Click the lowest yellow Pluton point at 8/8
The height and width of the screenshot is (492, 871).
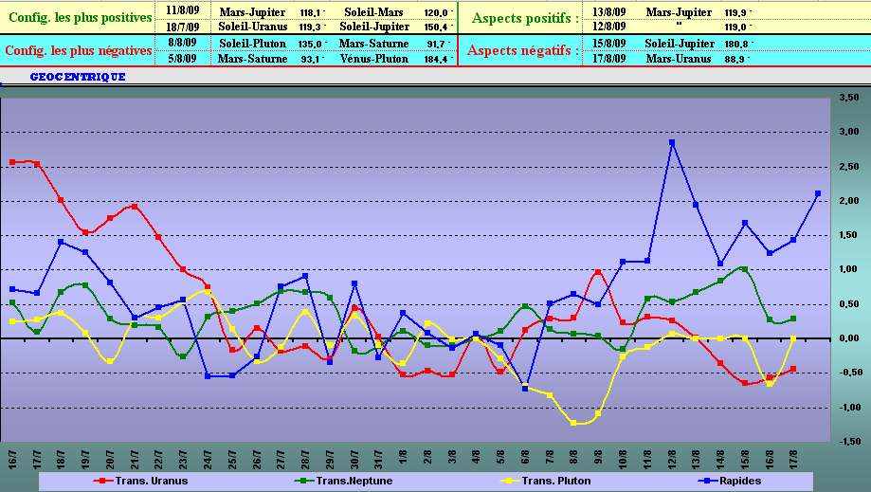pos(573,423)
